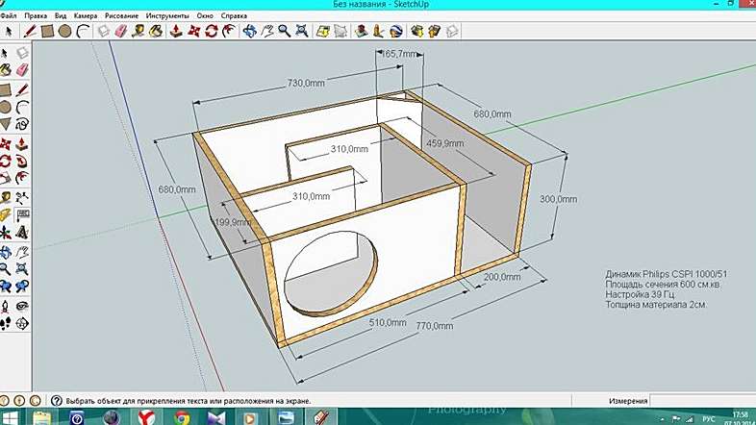Open the Рисование menu
Viewport: 756px width, 425px height.
pyautogui.click(x=121, y=15)
